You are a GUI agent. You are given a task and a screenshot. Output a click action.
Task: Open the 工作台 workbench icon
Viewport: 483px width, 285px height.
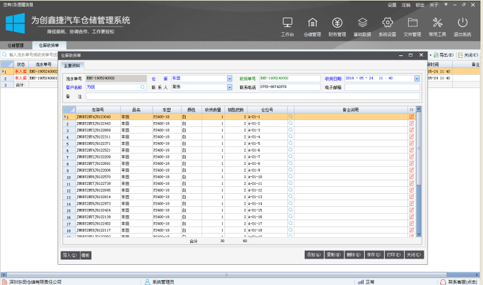coord(287,23)
